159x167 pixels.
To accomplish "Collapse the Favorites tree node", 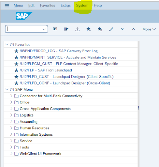I will pos(7,44).
